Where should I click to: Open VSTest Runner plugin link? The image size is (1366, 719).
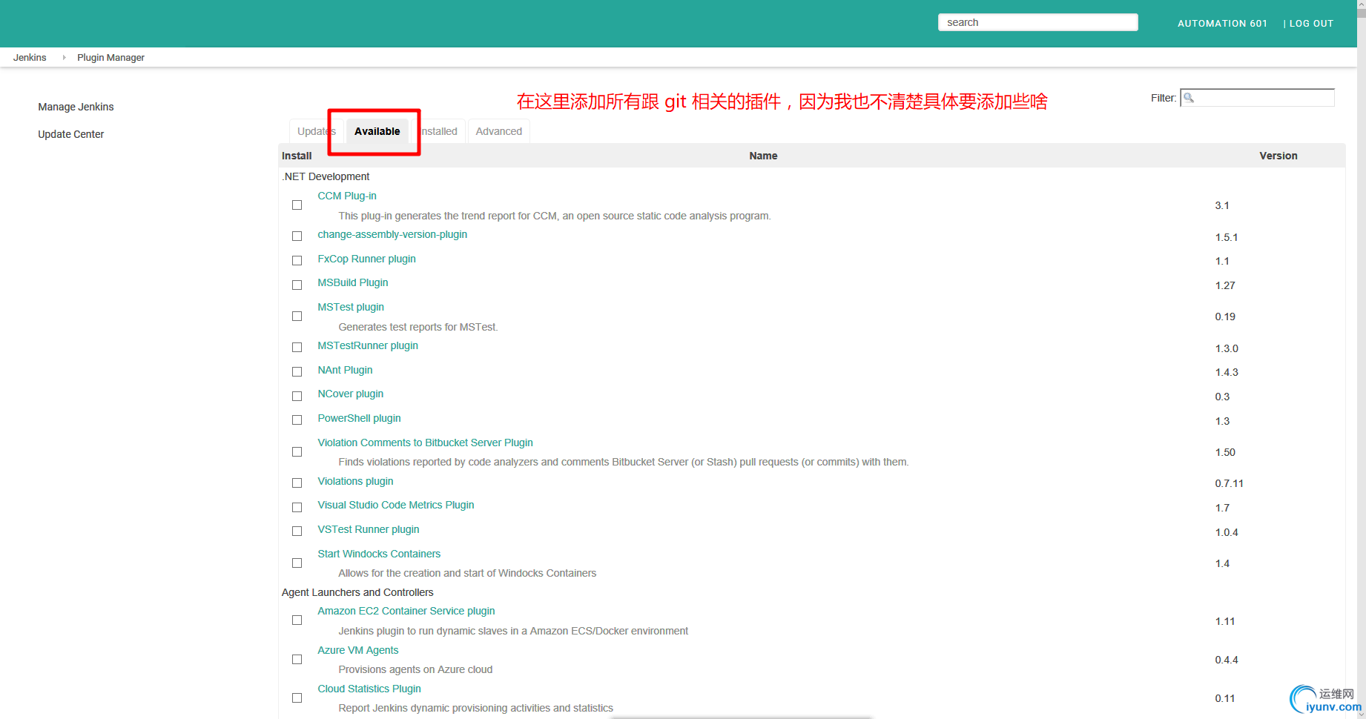pyautogui.click(x=369, y=529)
